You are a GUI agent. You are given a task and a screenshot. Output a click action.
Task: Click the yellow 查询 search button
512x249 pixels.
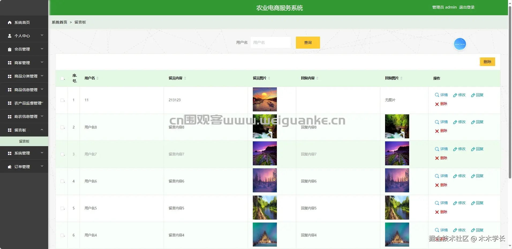(307, 42)
